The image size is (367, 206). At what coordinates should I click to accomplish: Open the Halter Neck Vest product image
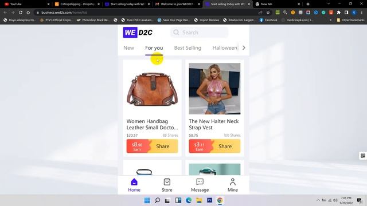[x=214, y=89]
